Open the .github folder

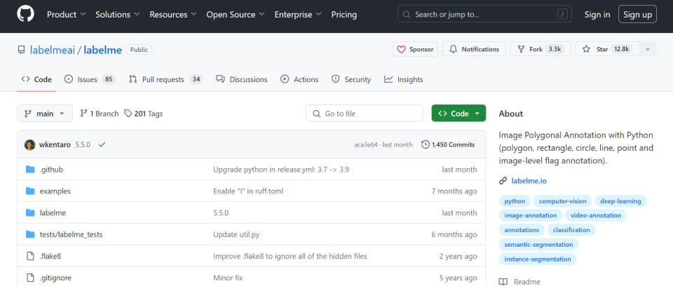point(51,170)
